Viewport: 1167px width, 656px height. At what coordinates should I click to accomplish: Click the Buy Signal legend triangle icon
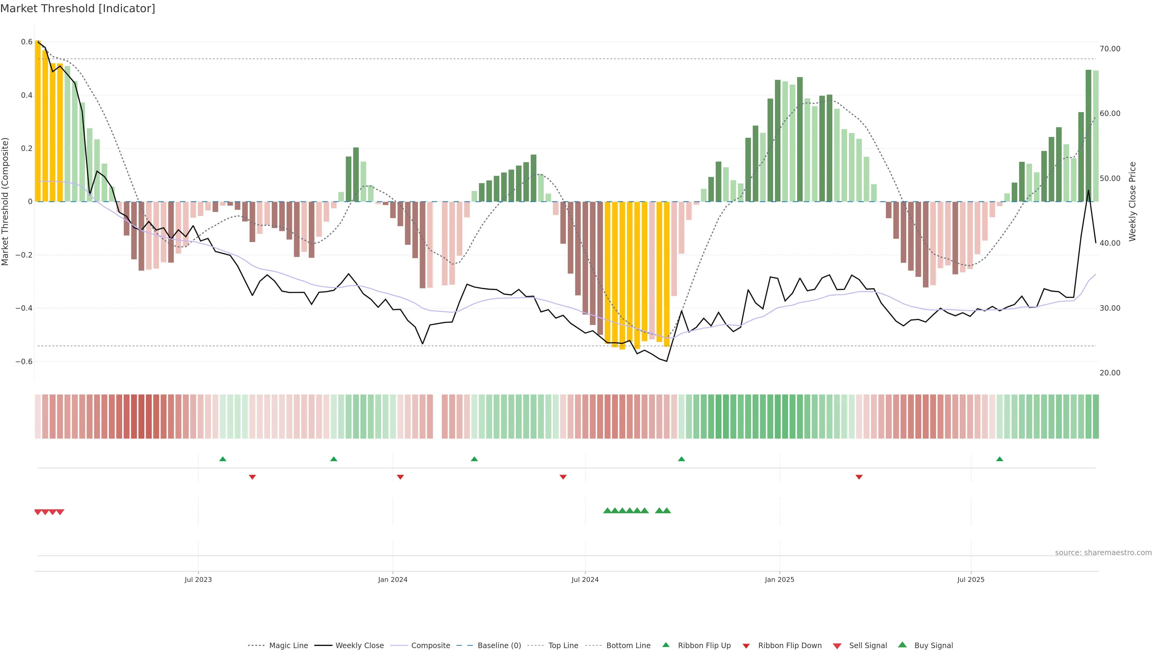(902, 645)
